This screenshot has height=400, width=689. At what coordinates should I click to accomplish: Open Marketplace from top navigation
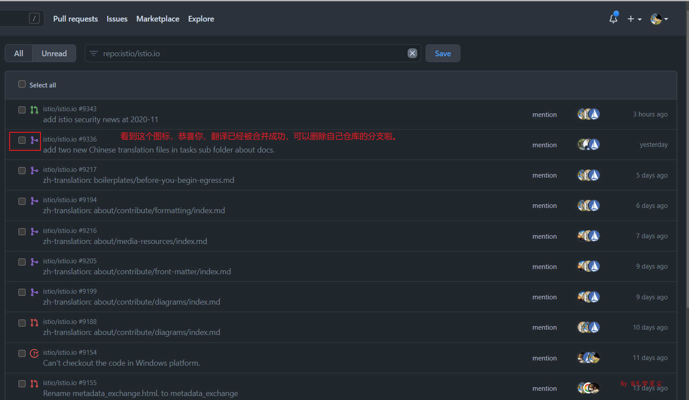tap(158, 19)
